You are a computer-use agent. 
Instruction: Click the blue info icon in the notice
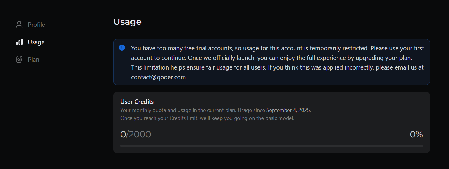coord(122,48)
